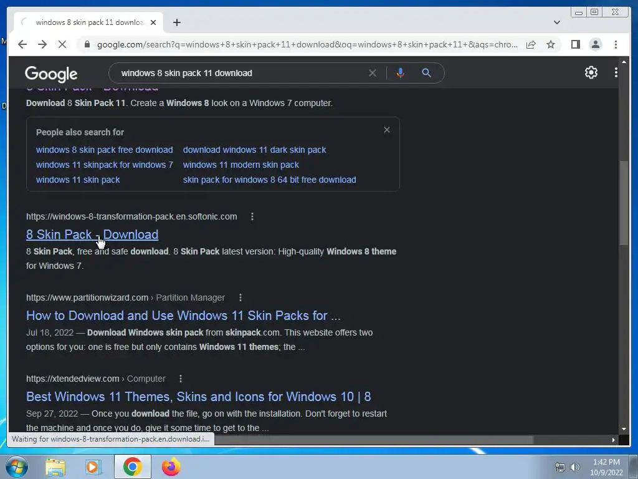Search skin pack for windows 8 64 bit
The image size is (638, 479).
click(x=269, y=180)
